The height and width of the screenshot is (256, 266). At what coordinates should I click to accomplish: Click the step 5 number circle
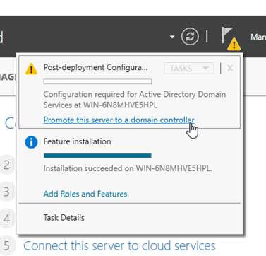click(x=7, y=245)
